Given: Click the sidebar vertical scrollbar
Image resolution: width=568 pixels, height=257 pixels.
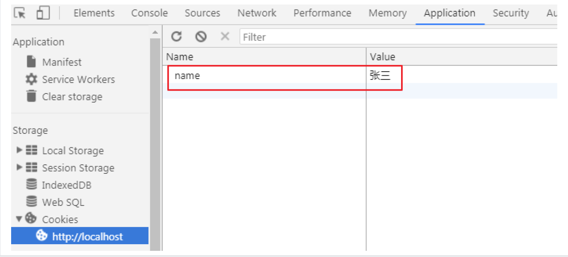Looking at the screenshot, I should pos(155,143).
